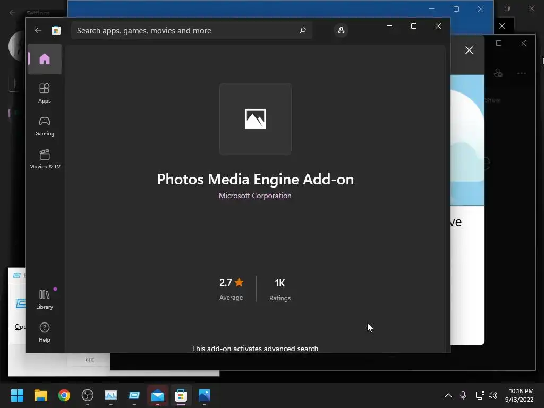Open the Help section
The width and height of the screenshot is (544, 408).
coord(45,332)
